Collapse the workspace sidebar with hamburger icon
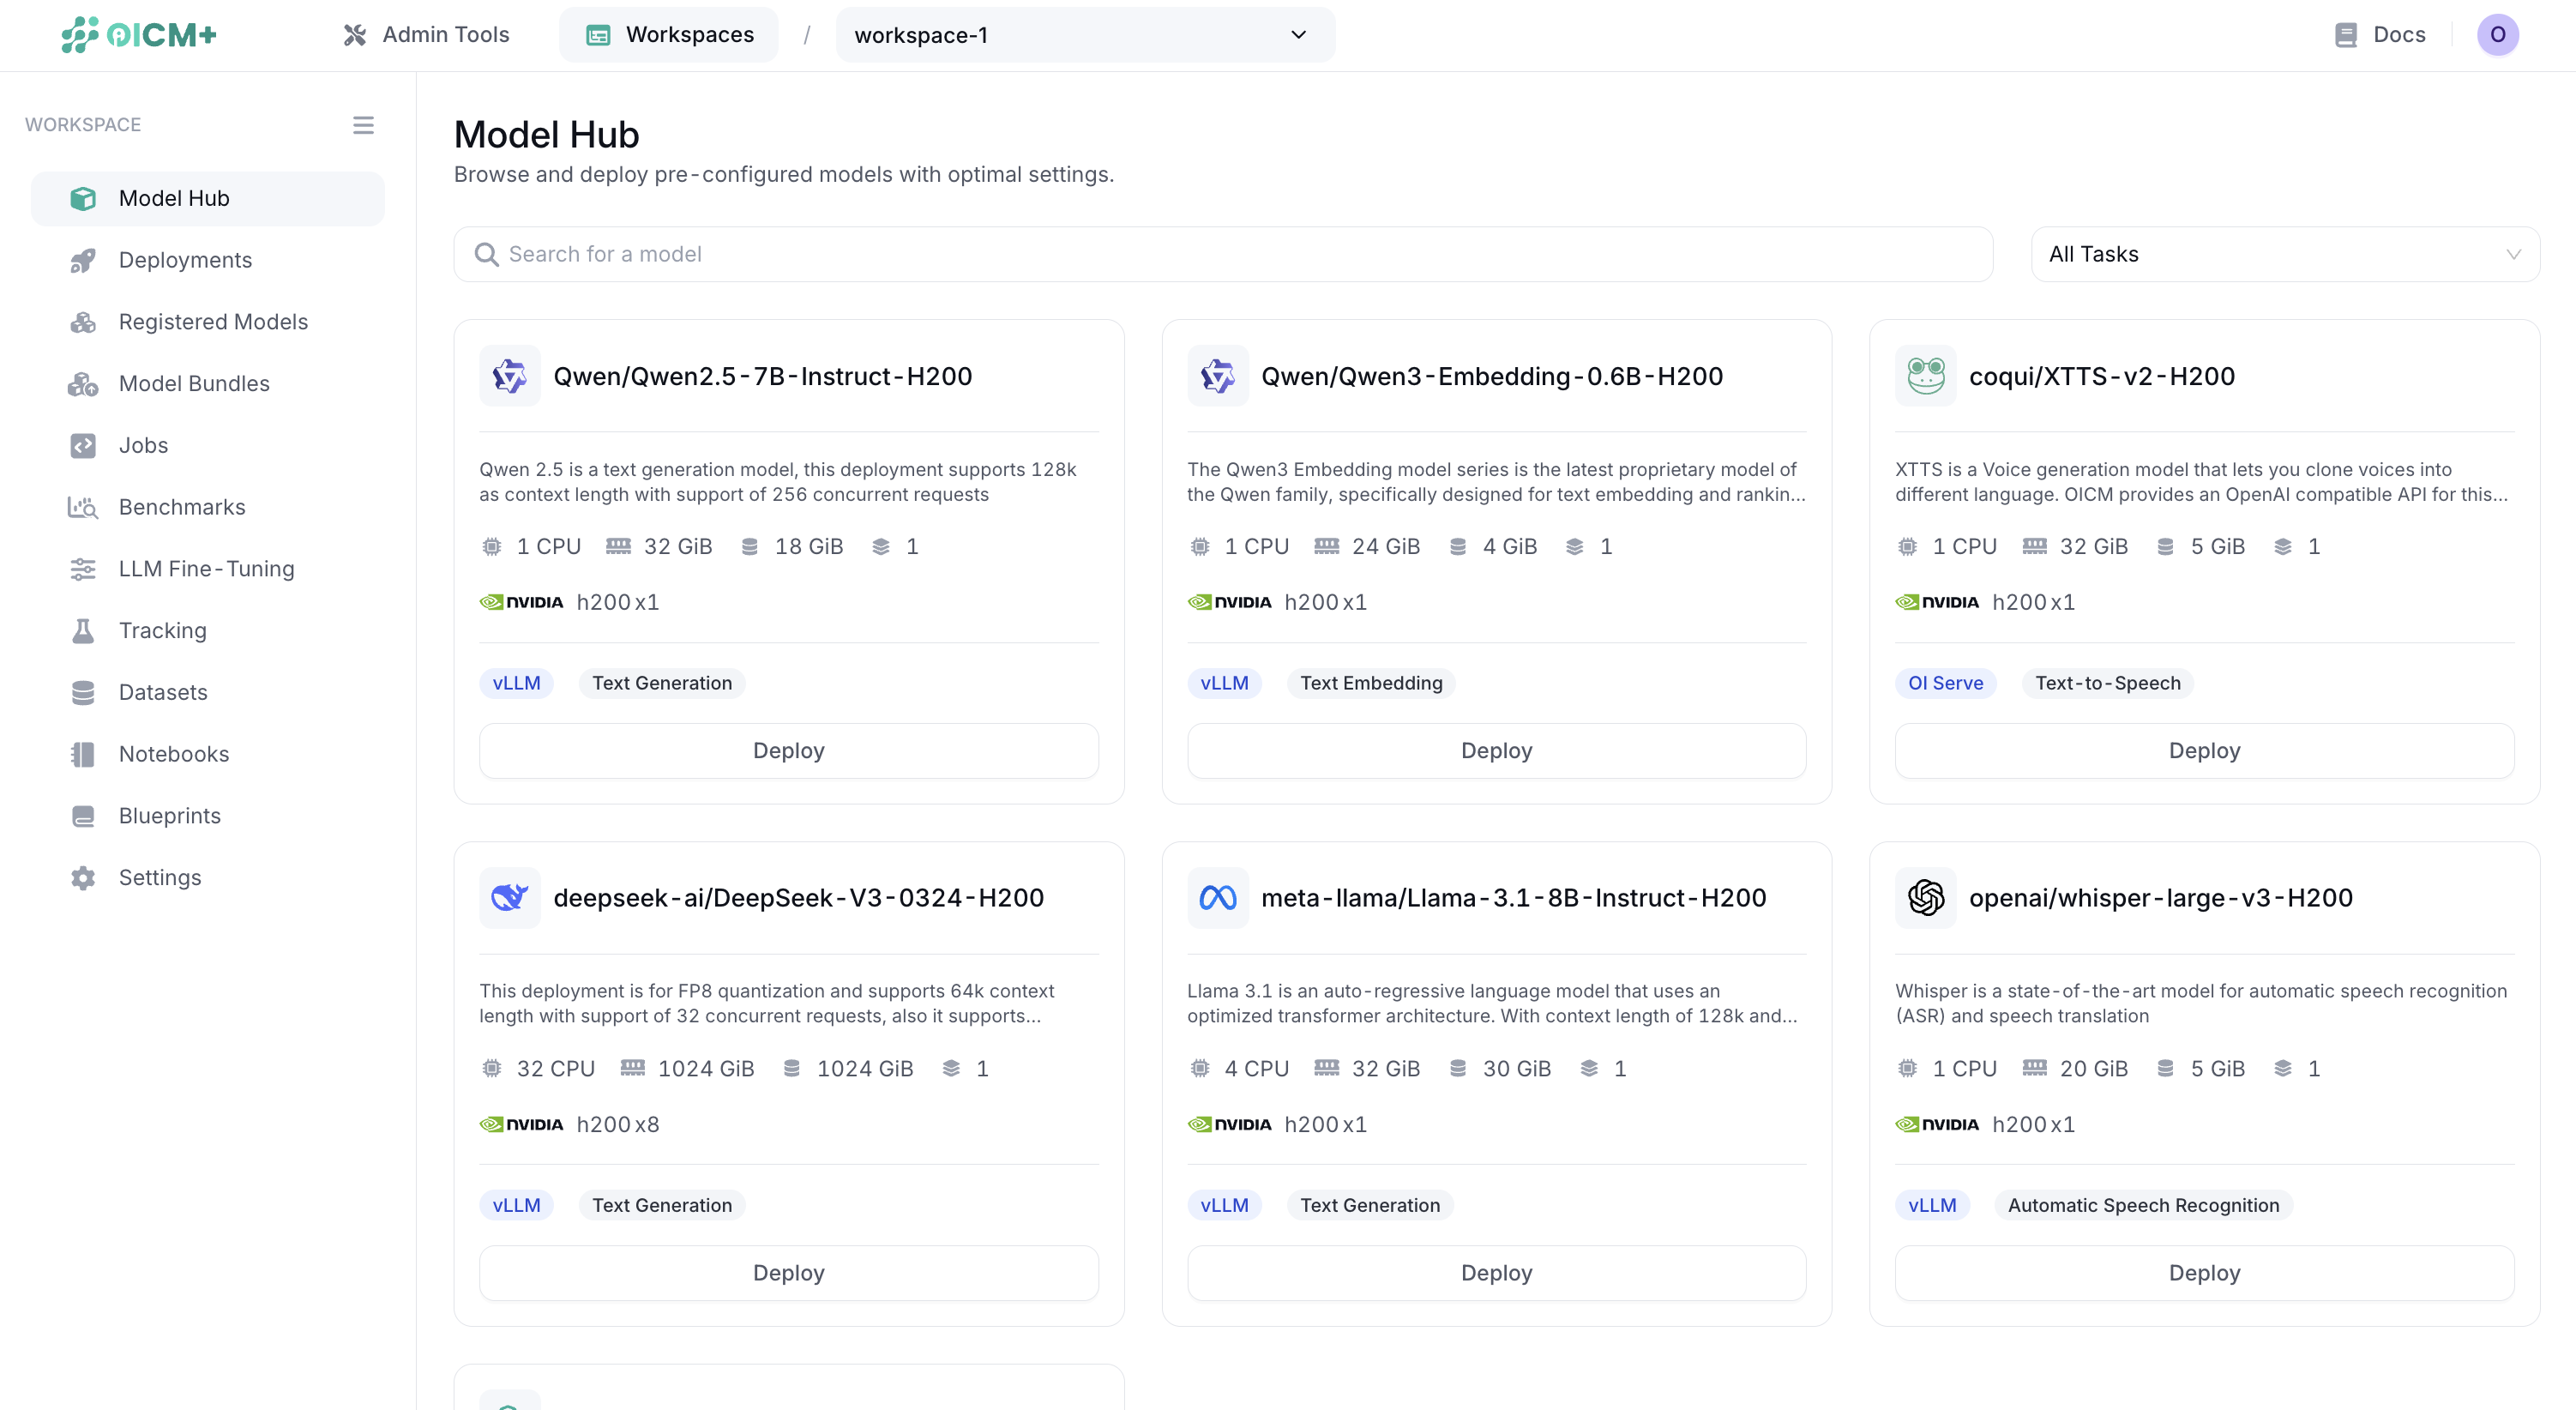 click(363, 125)
